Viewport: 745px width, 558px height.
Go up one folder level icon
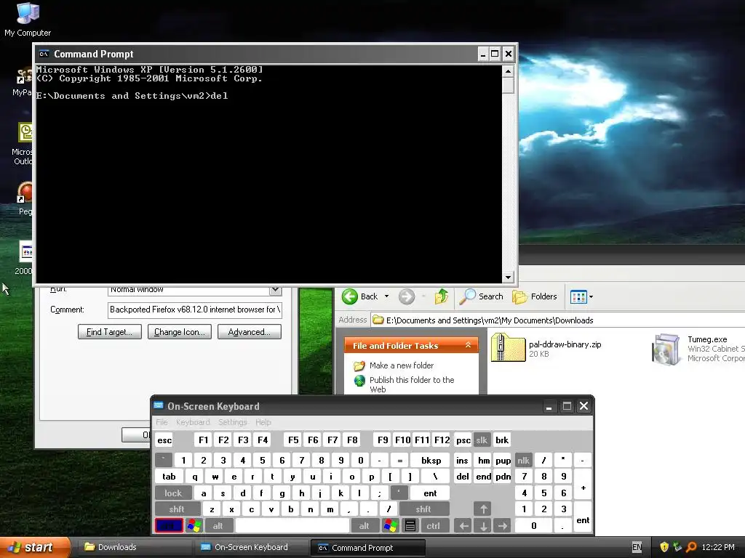[442, 296]
